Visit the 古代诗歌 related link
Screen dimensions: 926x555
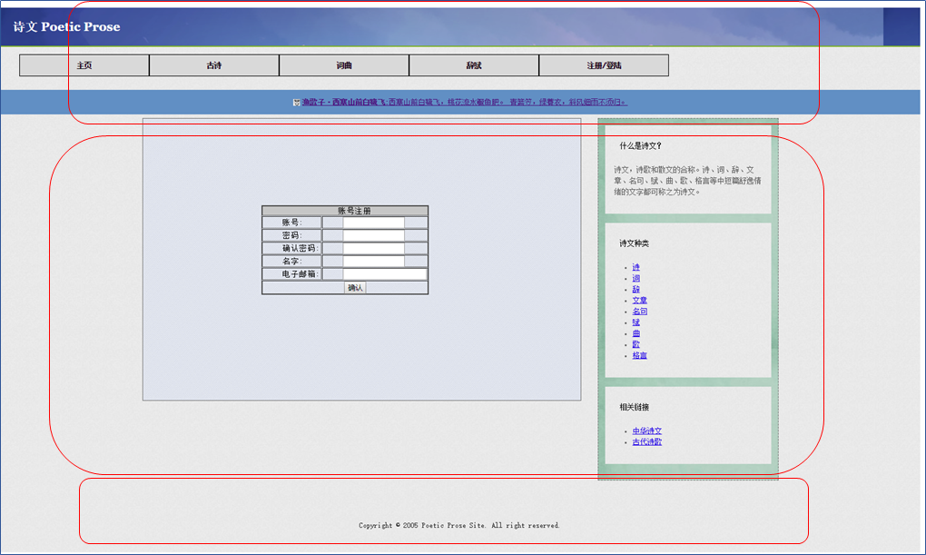click(647, 442)
